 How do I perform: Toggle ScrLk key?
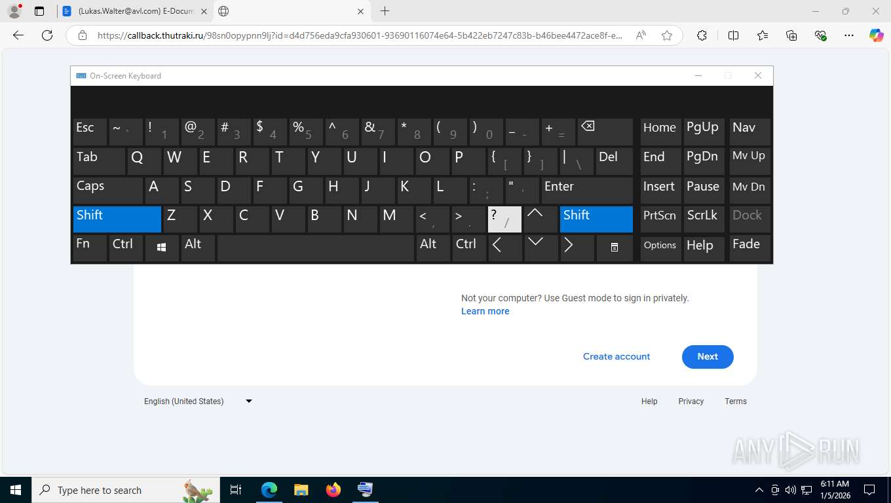[704, 219]
